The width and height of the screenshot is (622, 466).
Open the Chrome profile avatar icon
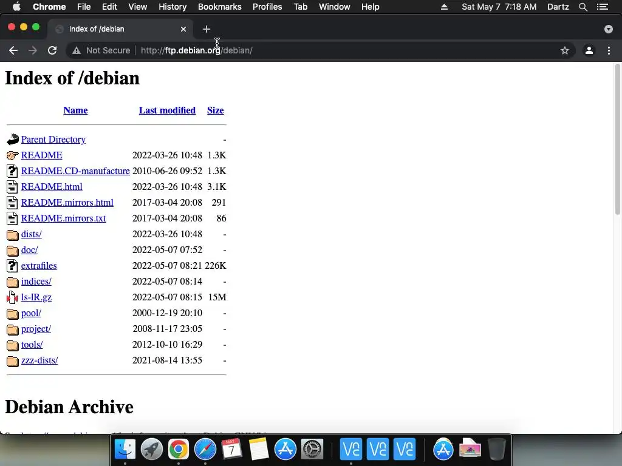coord(589,50)
